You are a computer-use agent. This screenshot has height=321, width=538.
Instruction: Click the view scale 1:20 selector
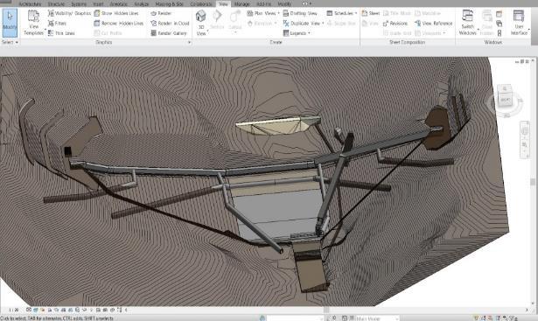(14, 310)
